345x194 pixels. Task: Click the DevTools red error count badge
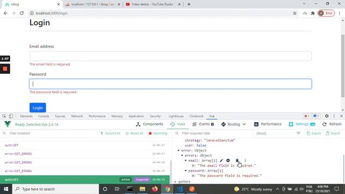click(x=307, y=116)
